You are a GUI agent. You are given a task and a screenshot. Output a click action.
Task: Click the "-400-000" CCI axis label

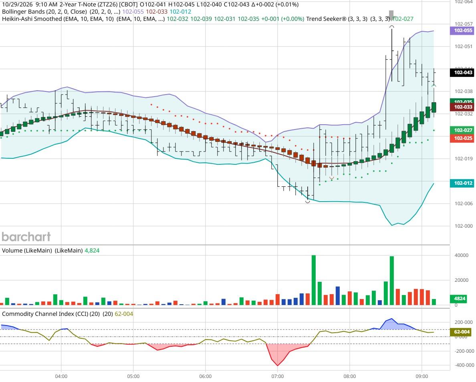[x=464, y=365]
